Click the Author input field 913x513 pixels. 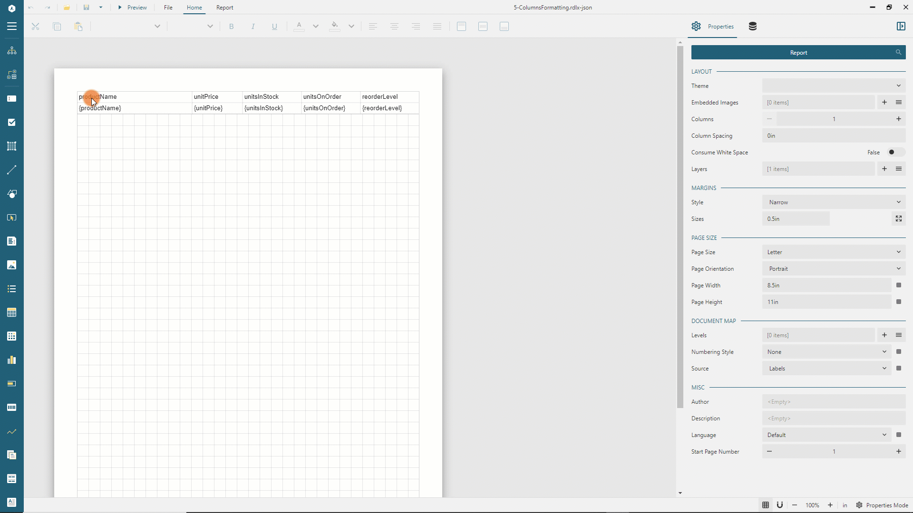[x=834, y=402]
